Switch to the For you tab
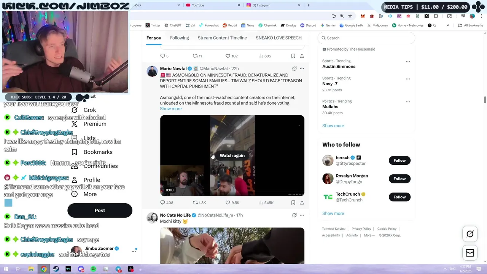This screenshot has height=274, width=487. click(x=154, y=38)
